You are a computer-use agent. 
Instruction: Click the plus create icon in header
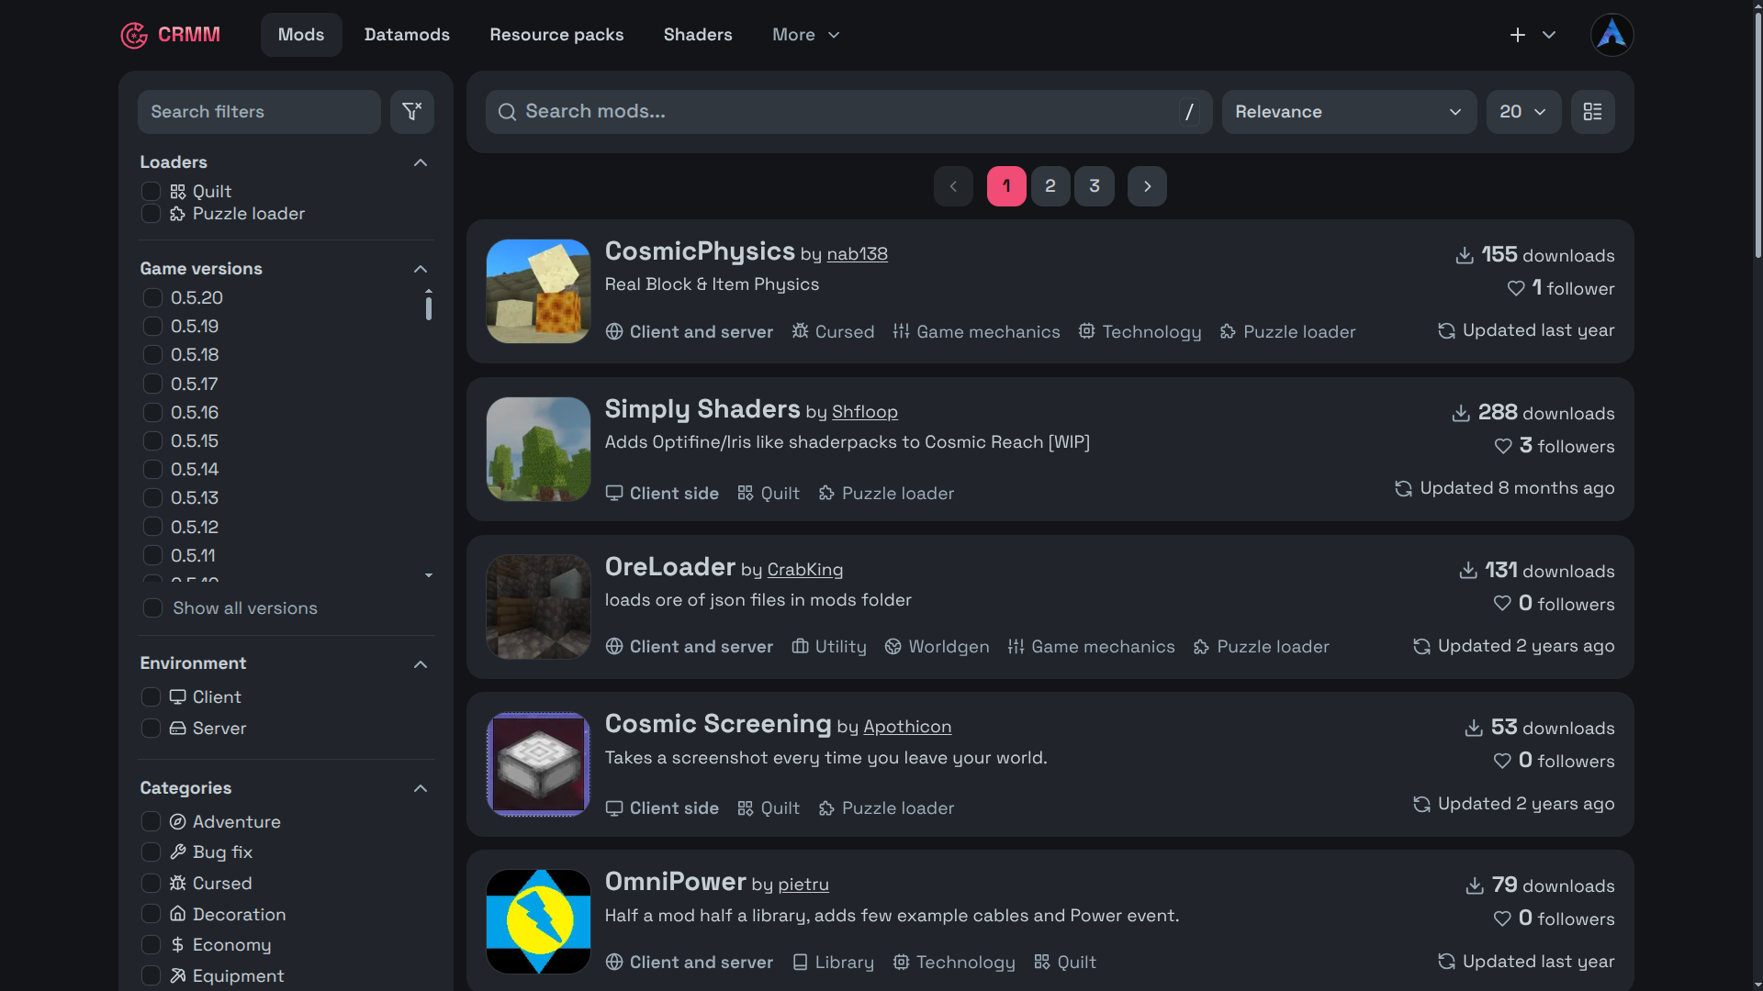pos(1518,35)
